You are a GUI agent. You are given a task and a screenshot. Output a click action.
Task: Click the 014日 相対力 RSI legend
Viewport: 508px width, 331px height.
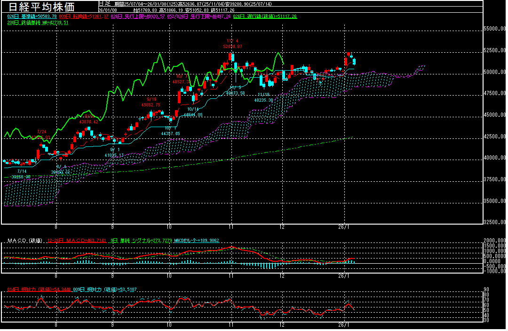pos(34,289)
